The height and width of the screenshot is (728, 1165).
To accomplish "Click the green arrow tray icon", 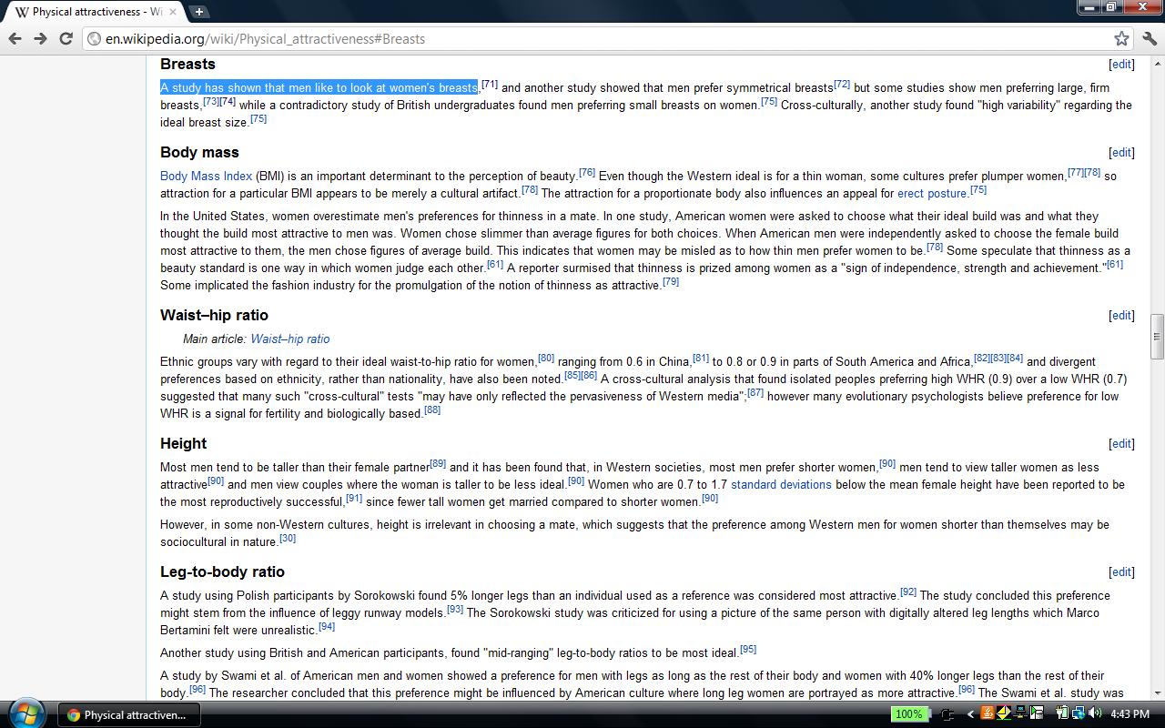I will click(x=1036, y=714).
